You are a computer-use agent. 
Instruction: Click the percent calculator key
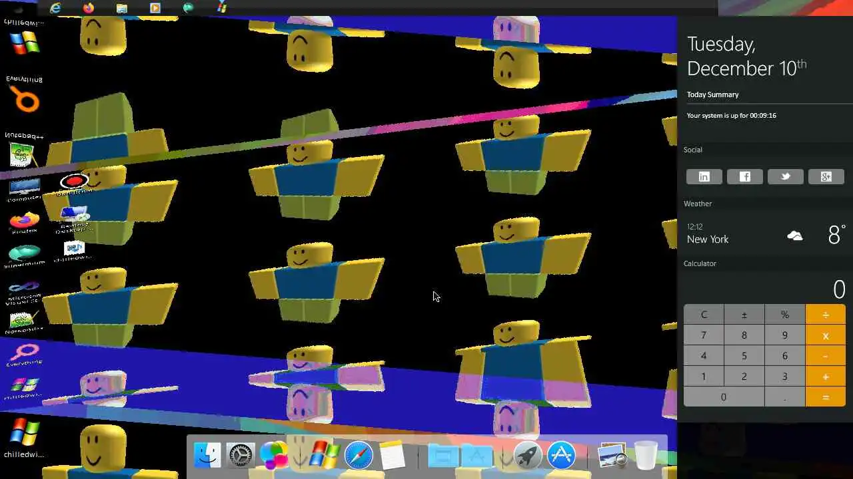coord(785,315)
